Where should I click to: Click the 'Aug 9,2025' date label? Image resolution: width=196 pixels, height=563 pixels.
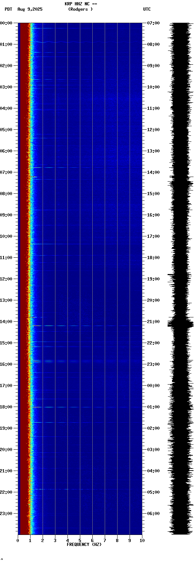tap(30, 9)
